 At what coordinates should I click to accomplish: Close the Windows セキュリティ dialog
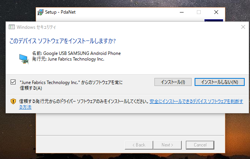243,27
